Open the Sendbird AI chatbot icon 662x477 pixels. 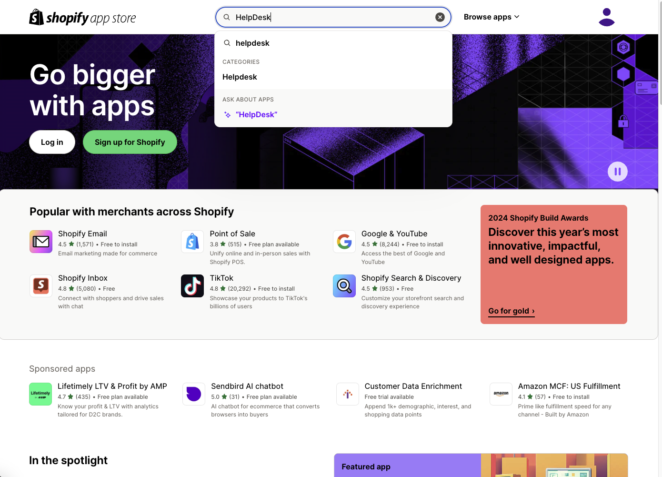tap(194, 394)
